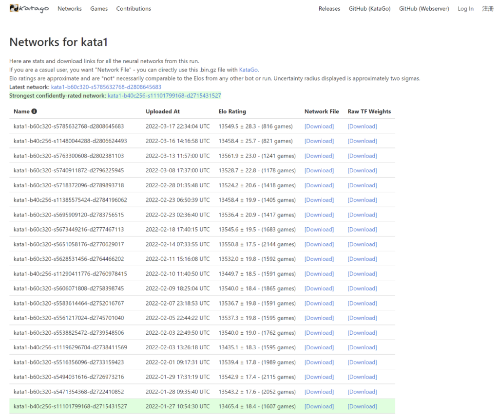This screenshot has height=416, width=499.
Task: Click upload time 2022-03-08 17:37:00 UTC
Action: click(177, 170)
